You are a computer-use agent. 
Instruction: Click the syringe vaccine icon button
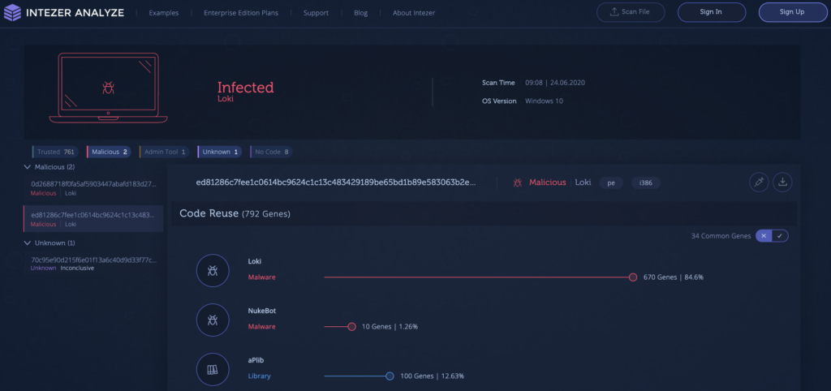[x=758, y=183]
